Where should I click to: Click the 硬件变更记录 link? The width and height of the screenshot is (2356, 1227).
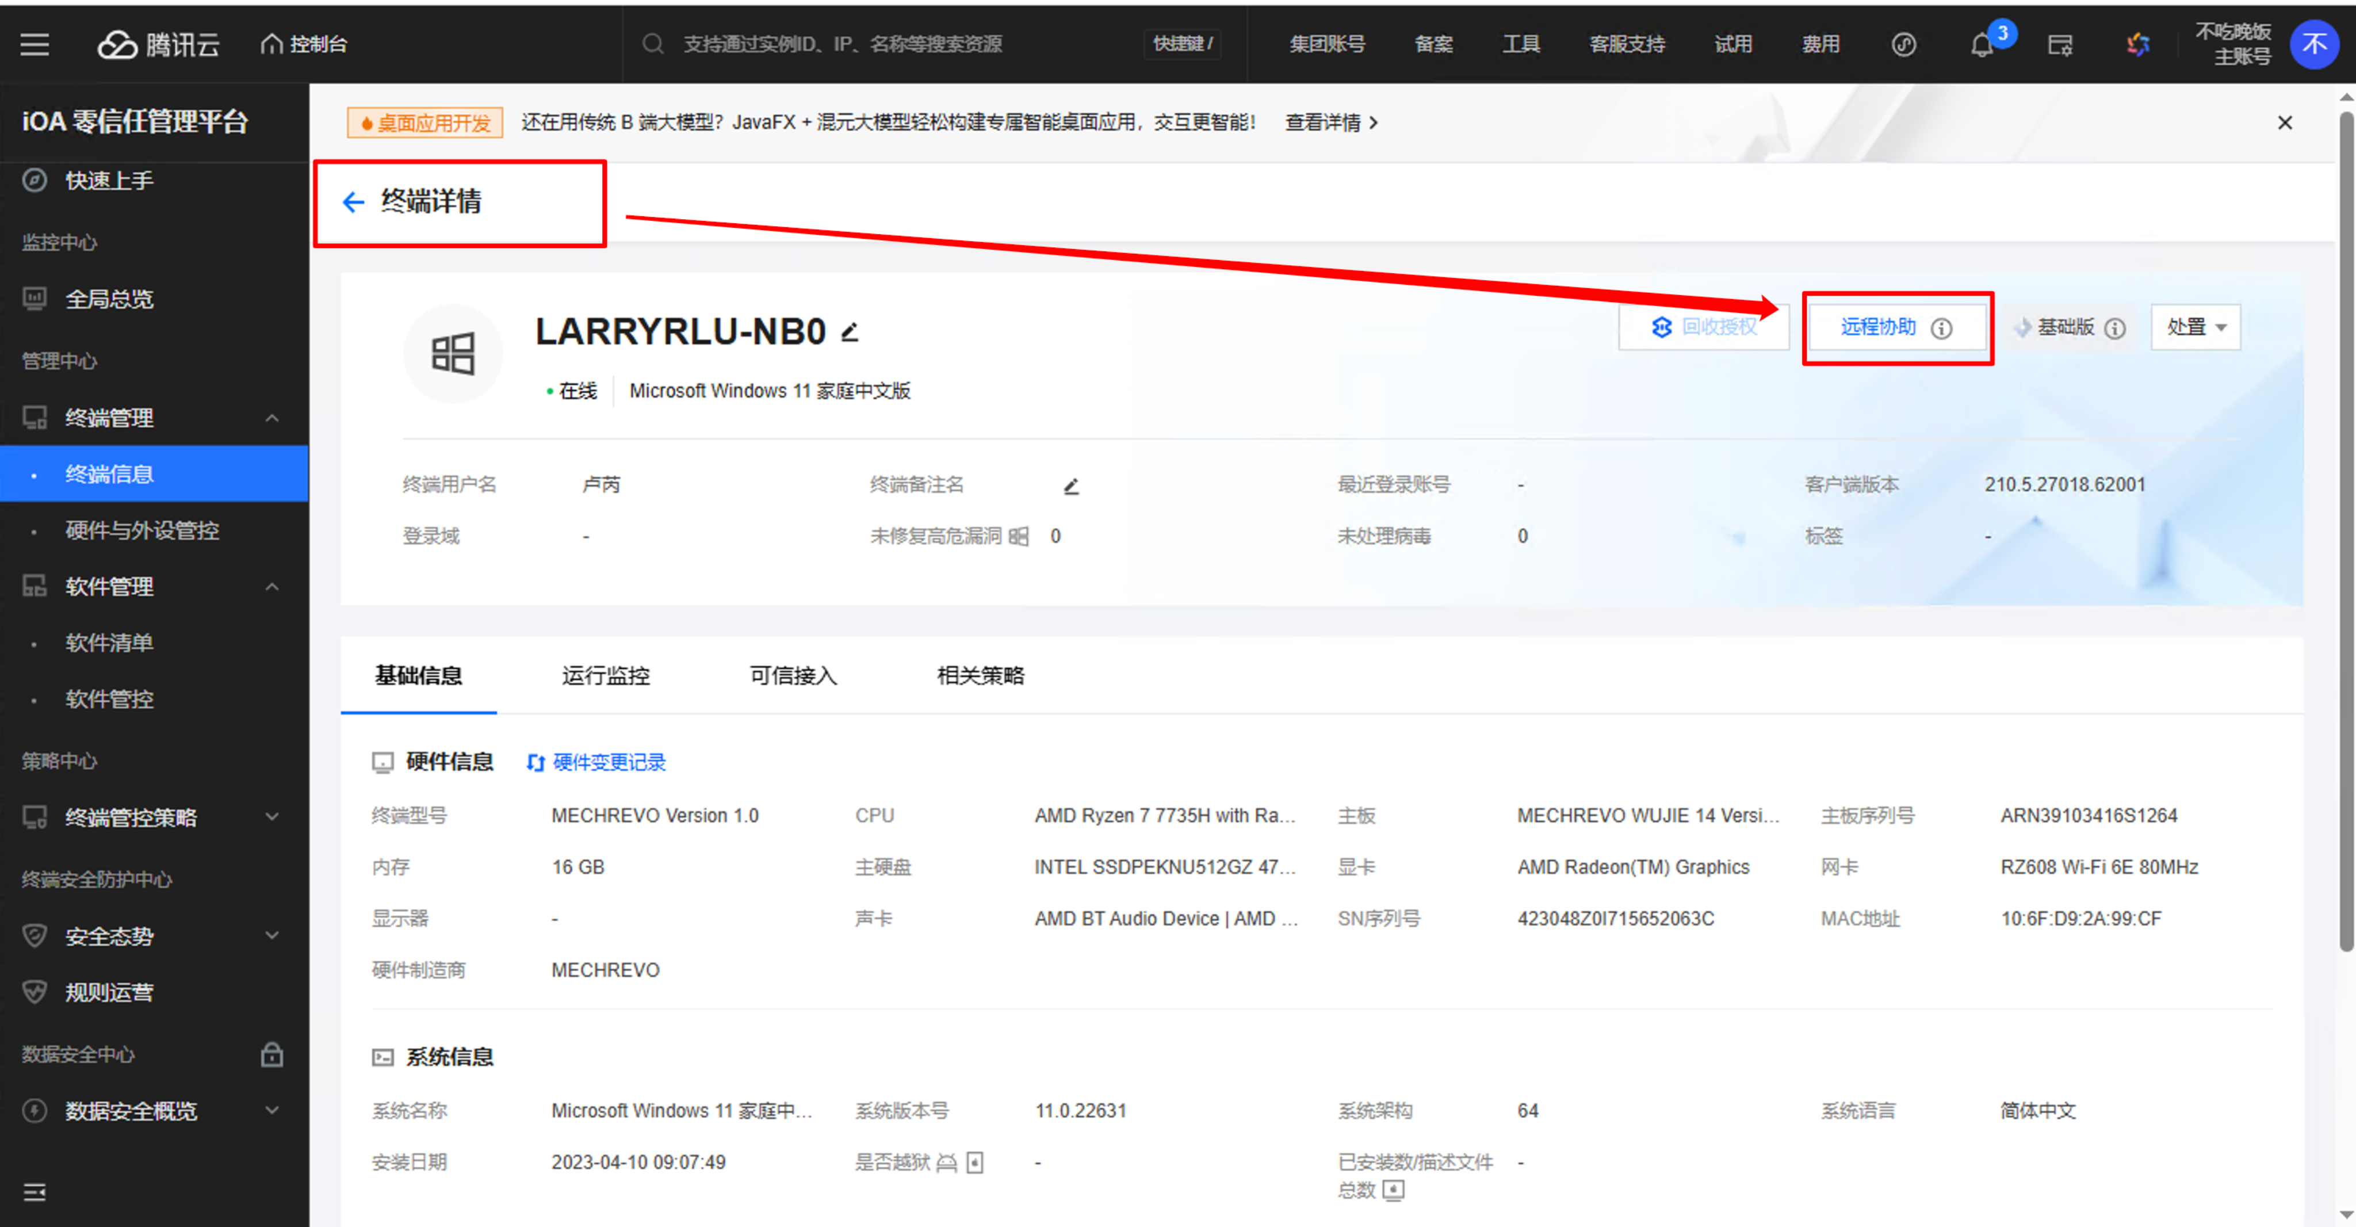[608, 762]
